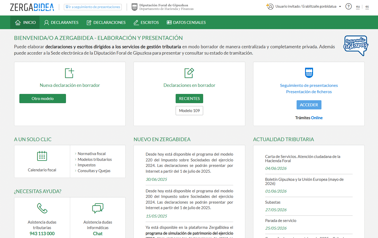Image resolution: width=378 pixels, height=238 pixels.
Task: Click the Diputación Foral de Gipuzkoa crest
Action: point(134,7)
